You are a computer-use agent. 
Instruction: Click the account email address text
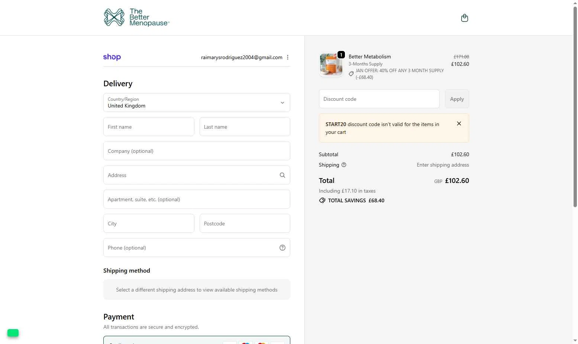(x=242, y=57)
